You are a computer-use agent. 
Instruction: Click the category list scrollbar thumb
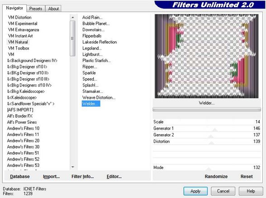point(72,38)
